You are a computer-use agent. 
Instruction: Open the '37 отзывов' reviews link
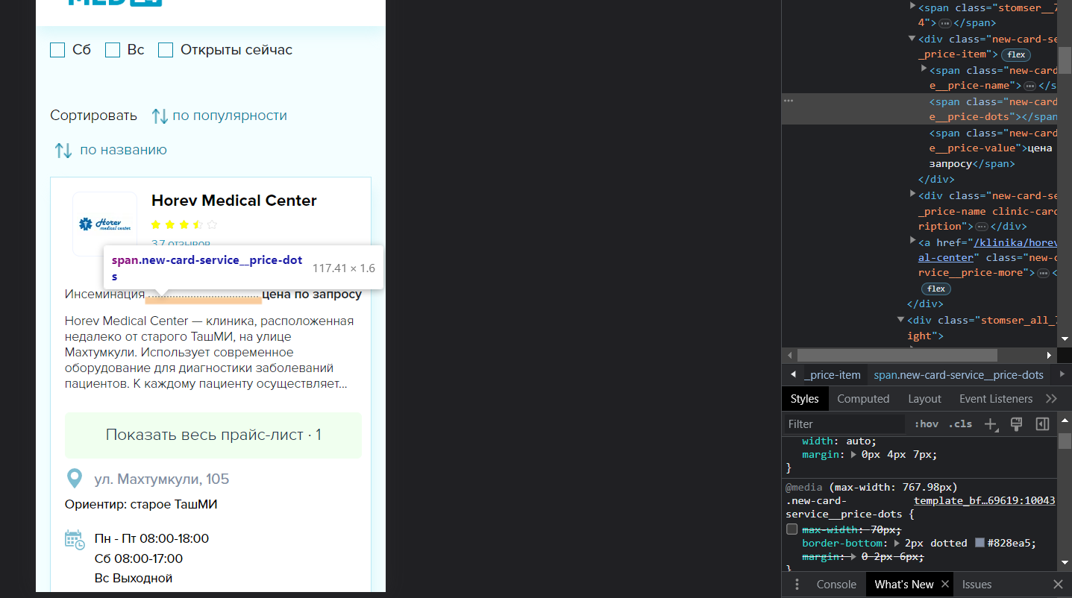tap(181, 243)
